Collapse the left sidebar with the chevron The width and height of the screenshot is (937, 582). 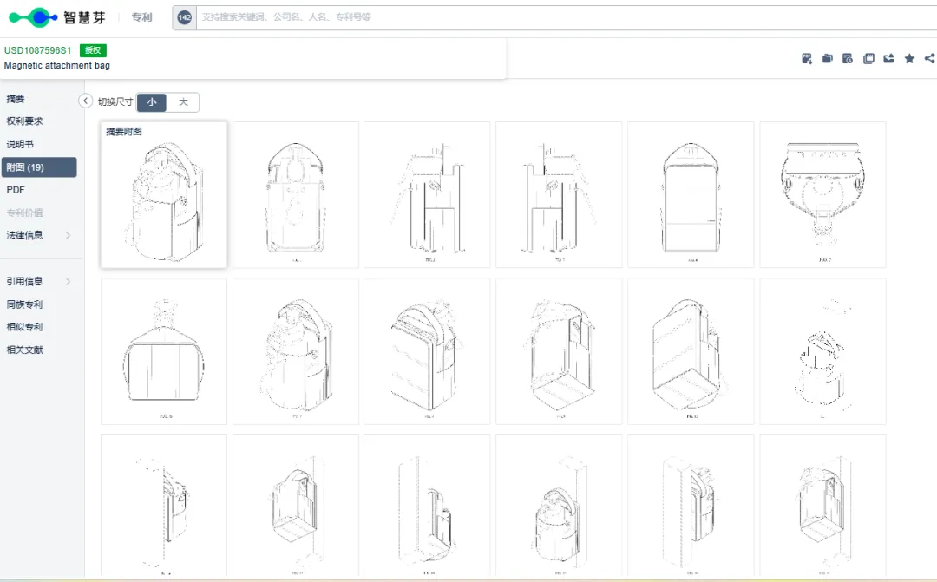85,101
